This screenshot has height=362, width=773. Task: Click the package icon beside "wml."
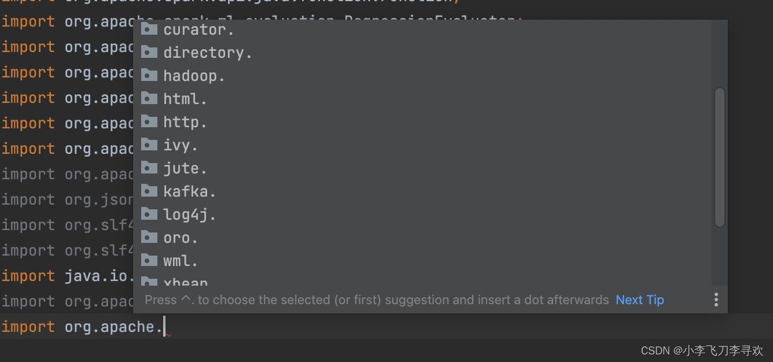[x=149, y=260]
